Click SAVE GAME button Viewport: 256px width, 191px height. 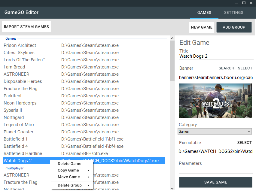pos(215,182)
